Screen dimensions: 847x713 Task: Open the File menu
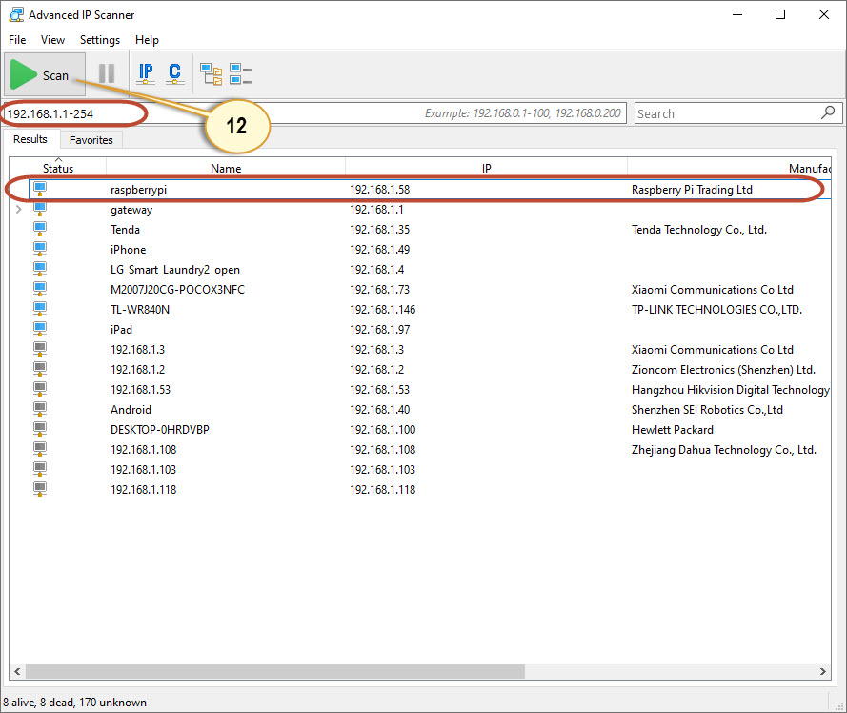[x=17, y=40]
